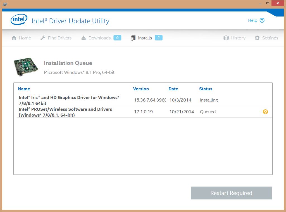Viewport: 286px width, 212px height.
Task: Cancel the queued PROSet/Wireless installation
Action: click(x=265, y=112)
